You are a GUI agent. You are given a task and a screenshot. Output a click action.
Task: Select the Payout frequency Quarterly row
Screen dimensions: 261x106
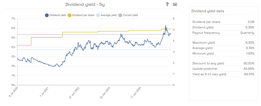pyautogui.click(x=223, y=33)
